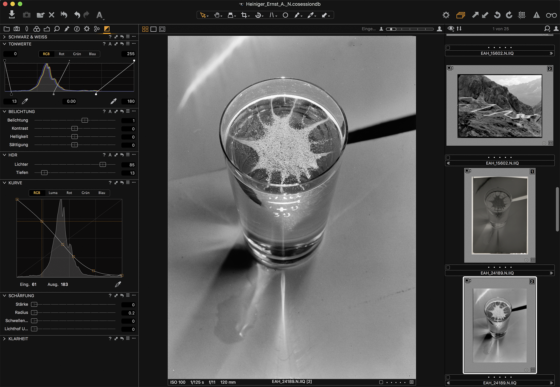This screenshot has width=560, height=387.
Task: Check the selection box for EAH_24189.N.IIQ
Action: pyautogui.click(x=448, y=267)
